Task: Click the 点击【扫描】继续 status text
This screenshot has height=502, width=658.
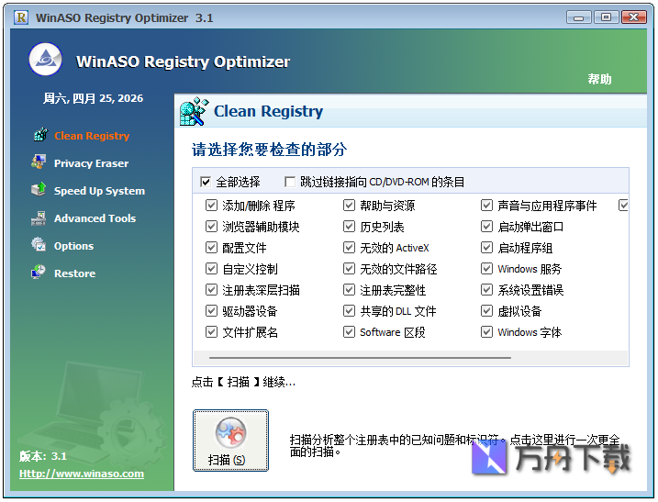Action: point(243,382)
